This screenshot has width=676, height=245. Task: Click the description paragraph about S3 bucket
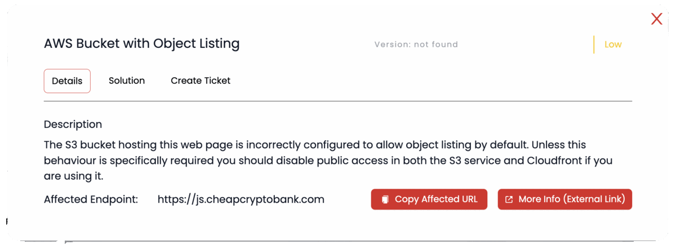[x=328, y=161]
